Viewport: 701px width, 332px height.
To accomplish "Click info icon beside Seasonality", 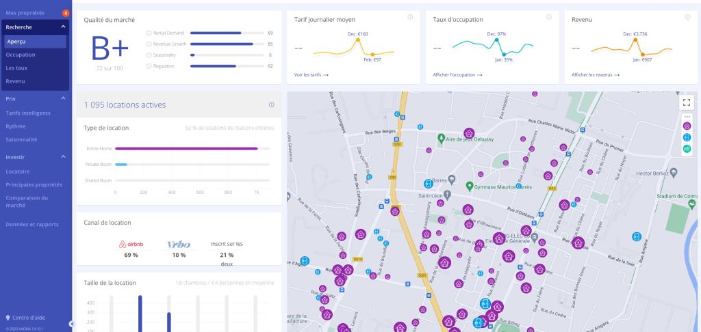I will [149, 55].
